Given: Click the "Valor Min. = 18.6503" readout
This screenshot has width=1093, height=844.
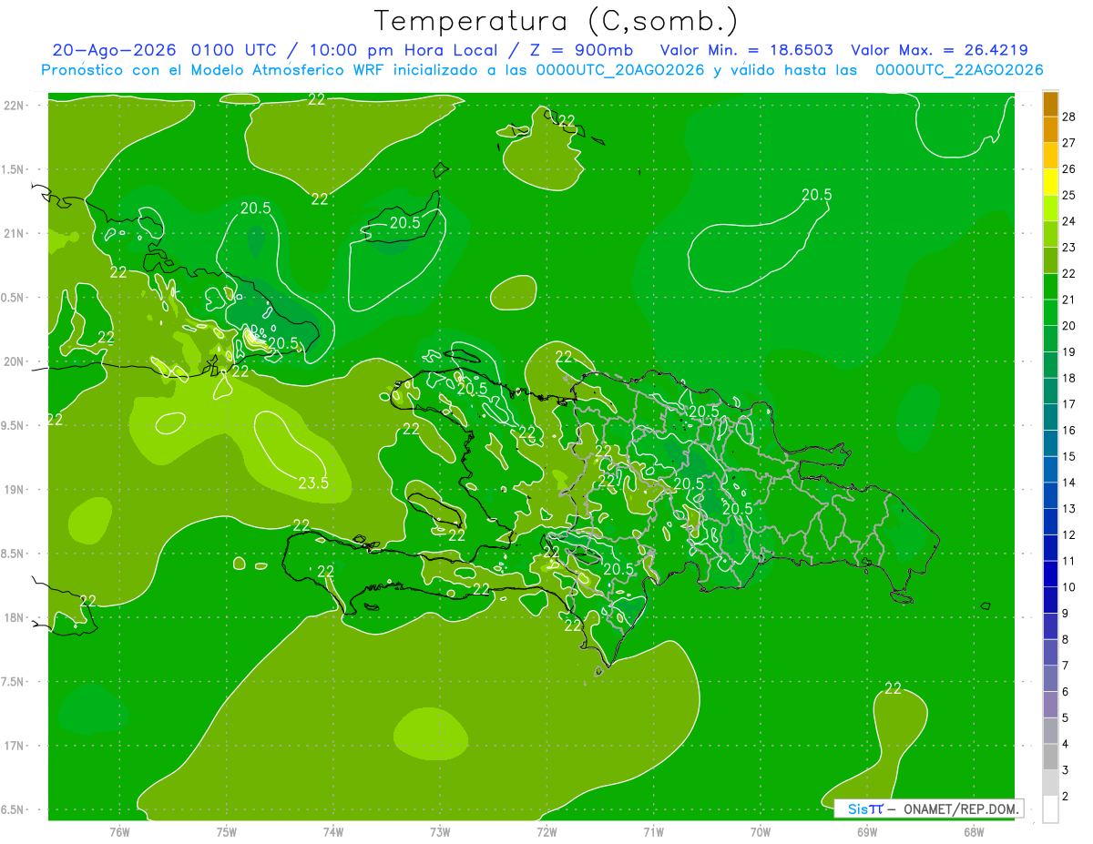Looking at the screenshot, I should (x=746, y=50).
